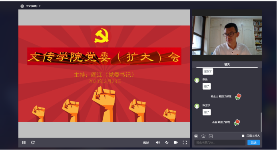
Task: Enter fullscreen mode in player
Action: click(185, 142)
